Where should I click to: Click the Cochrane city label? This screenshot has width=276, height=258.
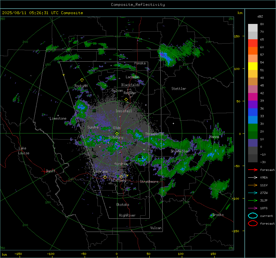pyautogui.click(x=100, y=171)
